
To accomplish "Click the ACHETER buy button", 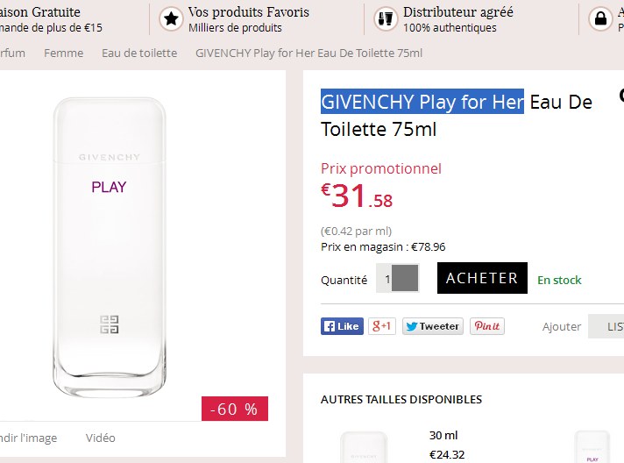I will pos(482,278).
